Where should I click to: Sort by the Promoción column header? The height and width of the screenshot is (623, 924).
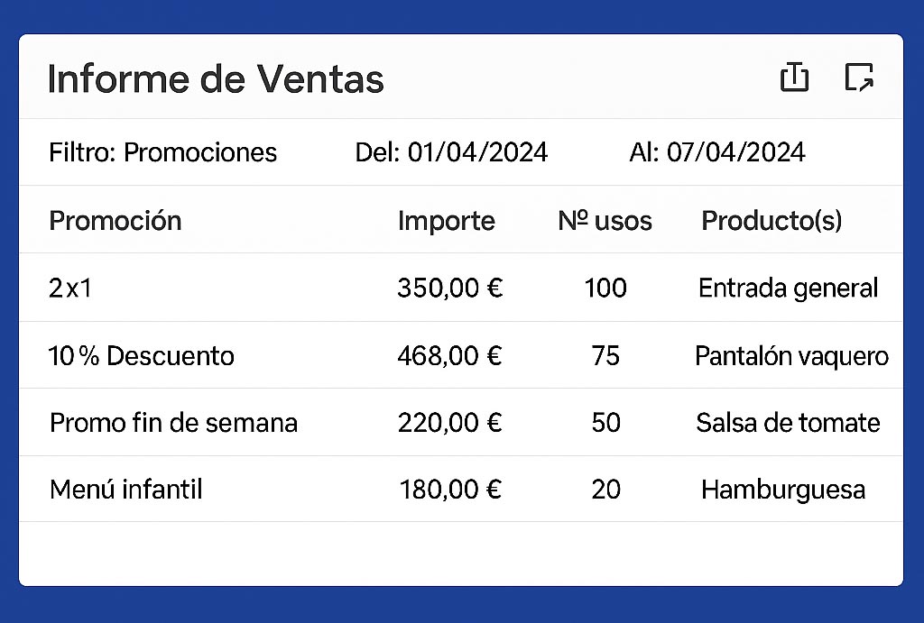click(x=115, y=221)
